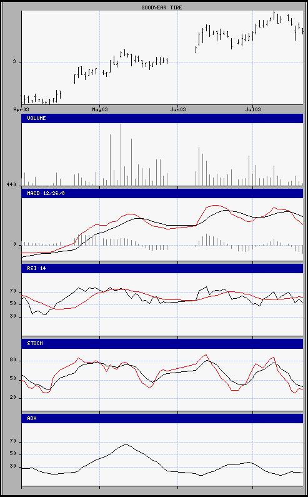Click the May03 date axis label

pyautogui.click(x=99, y=109)
